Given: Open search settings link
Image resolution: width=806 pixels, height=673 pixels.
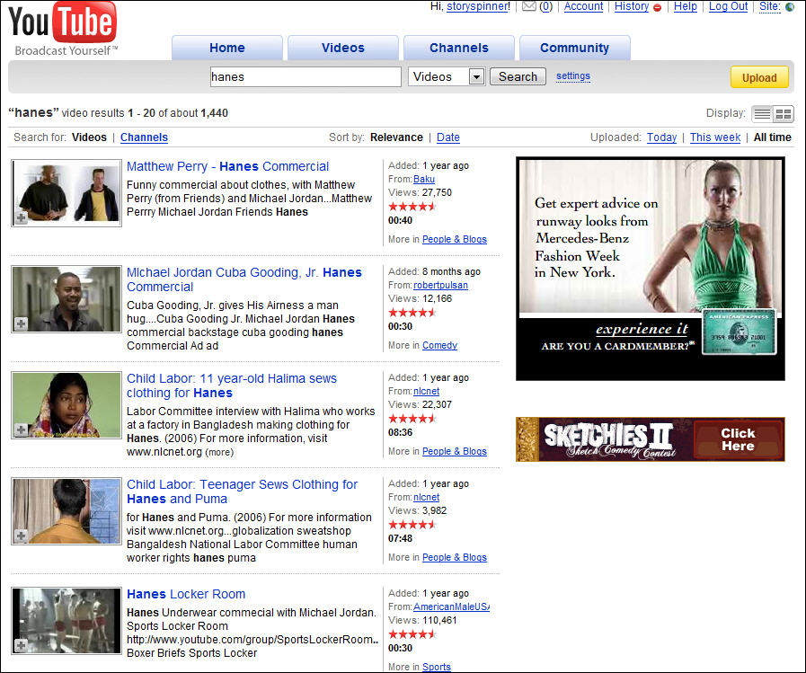Looking at the screenshot, I should tap(573, 76).
